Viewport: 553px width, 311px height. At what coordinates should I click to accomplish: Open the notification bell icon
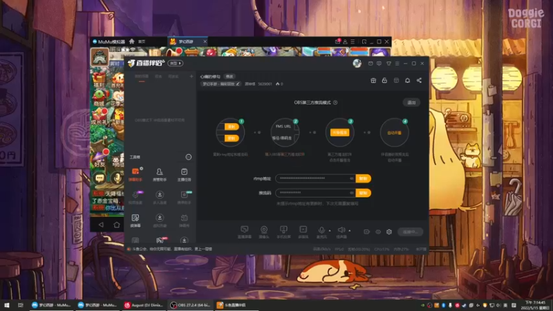407,80
